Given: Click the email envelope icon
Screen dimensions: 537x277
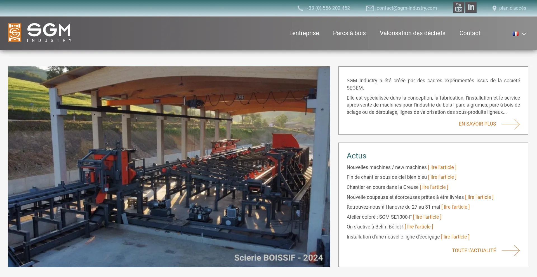Looking at the screenshot, I should (370, 8).
